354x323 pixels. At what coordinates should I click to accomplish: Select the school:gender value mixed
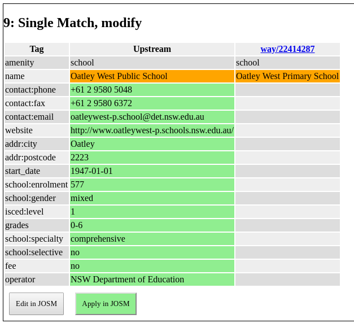tap(152, 198)
